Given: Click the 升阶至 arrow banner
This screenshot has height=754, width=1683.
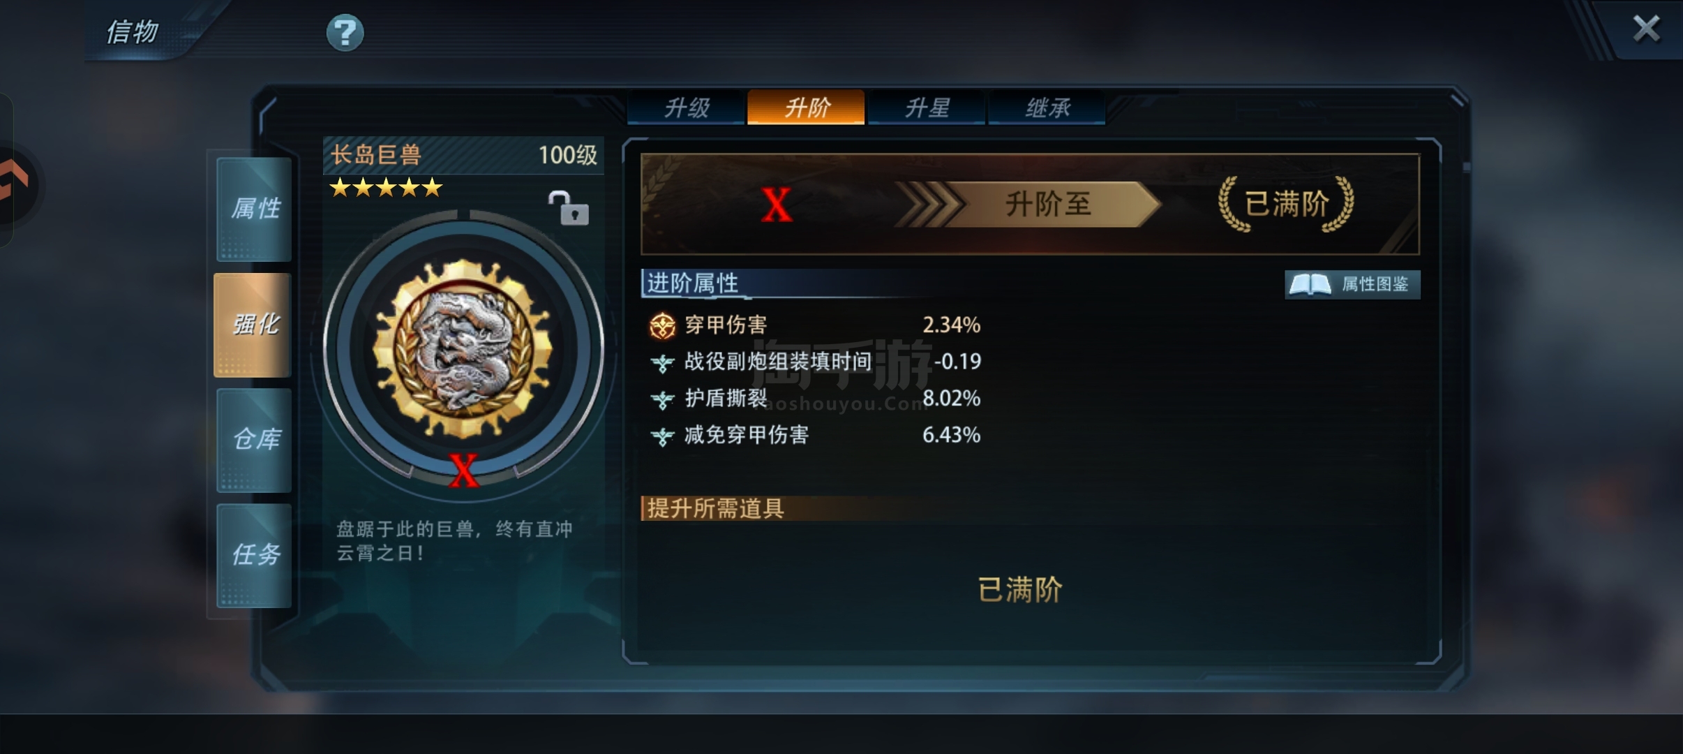Looking at the screenshot, I should point(1028,205).
